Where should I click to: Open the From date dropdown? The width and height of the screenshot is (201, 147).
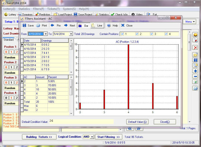[45, 34]
